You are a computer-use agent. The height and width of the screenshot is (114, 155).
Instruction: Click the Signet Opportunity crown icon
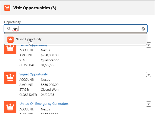(10, 78)
